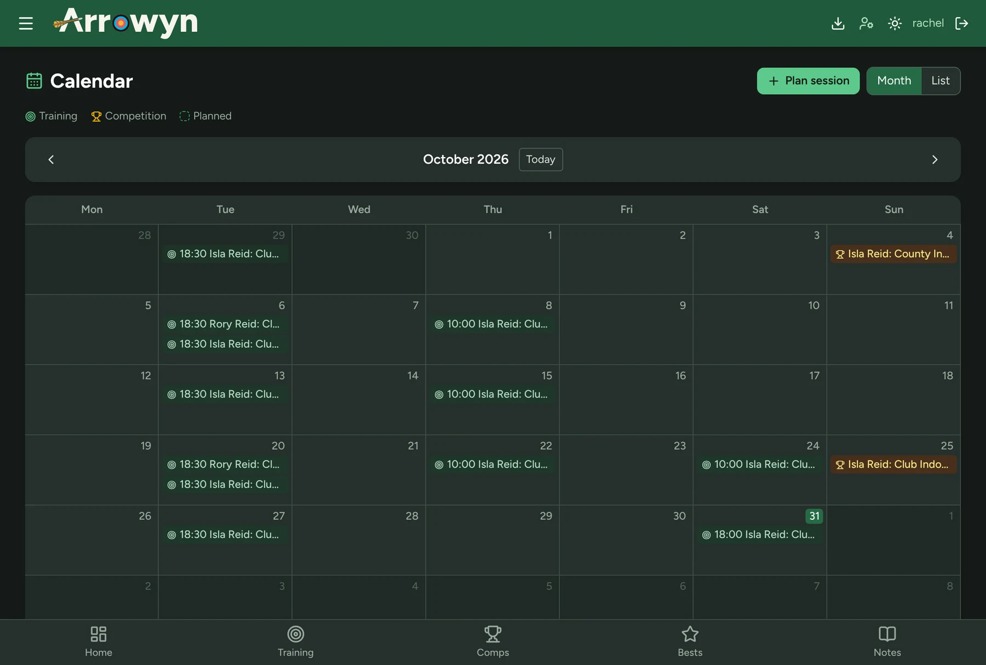Click the Today button
This screenshot has width=986, height=665.
point(541,159)
